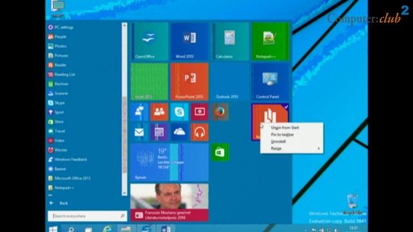The height and width of the screenshot is (232, 413).
Task: Open PC settings from the apps list
Action: (61, 27)
